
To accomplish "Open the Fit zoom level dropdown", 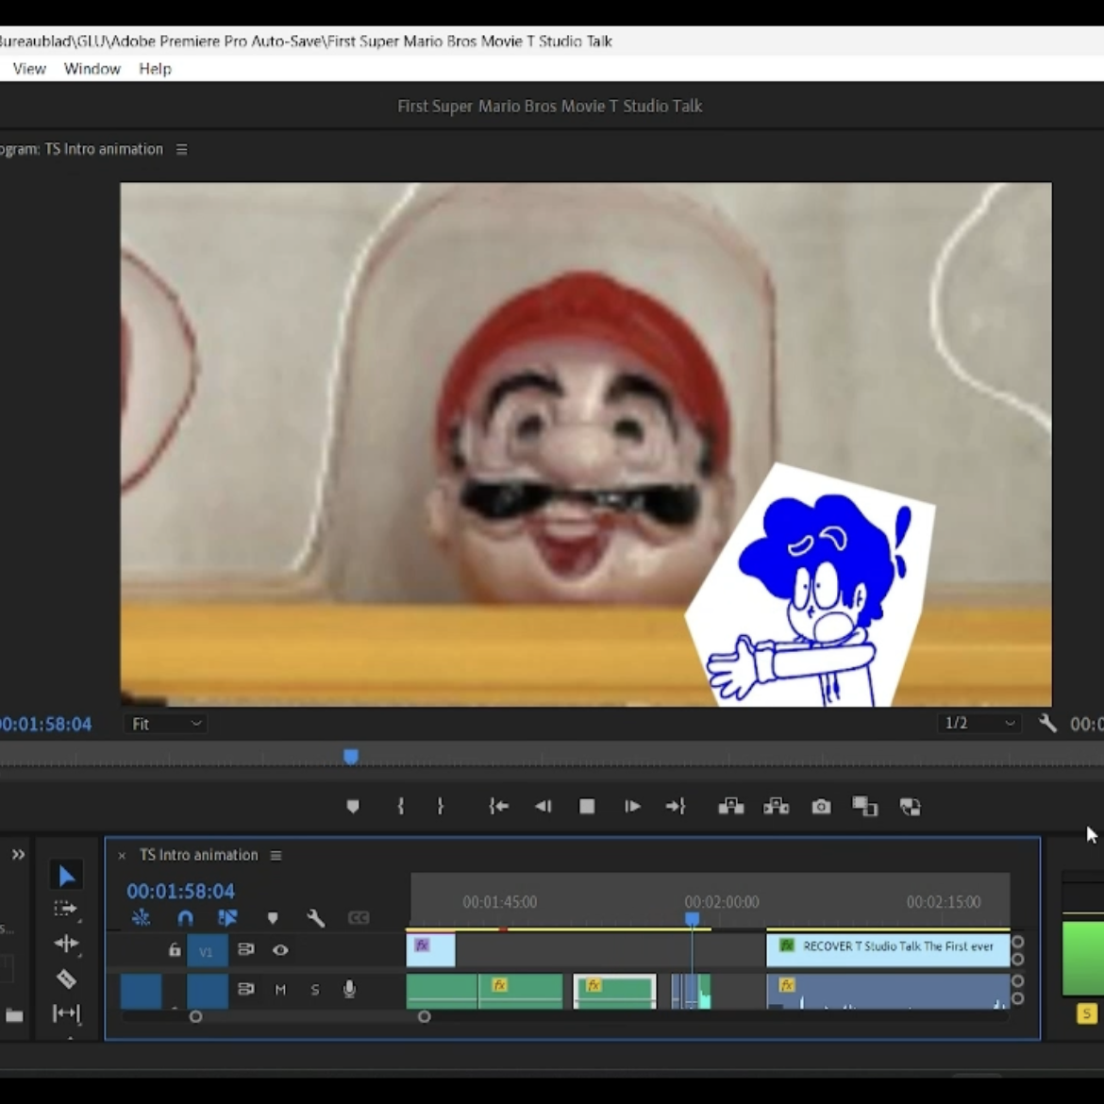I will point(166,724).
